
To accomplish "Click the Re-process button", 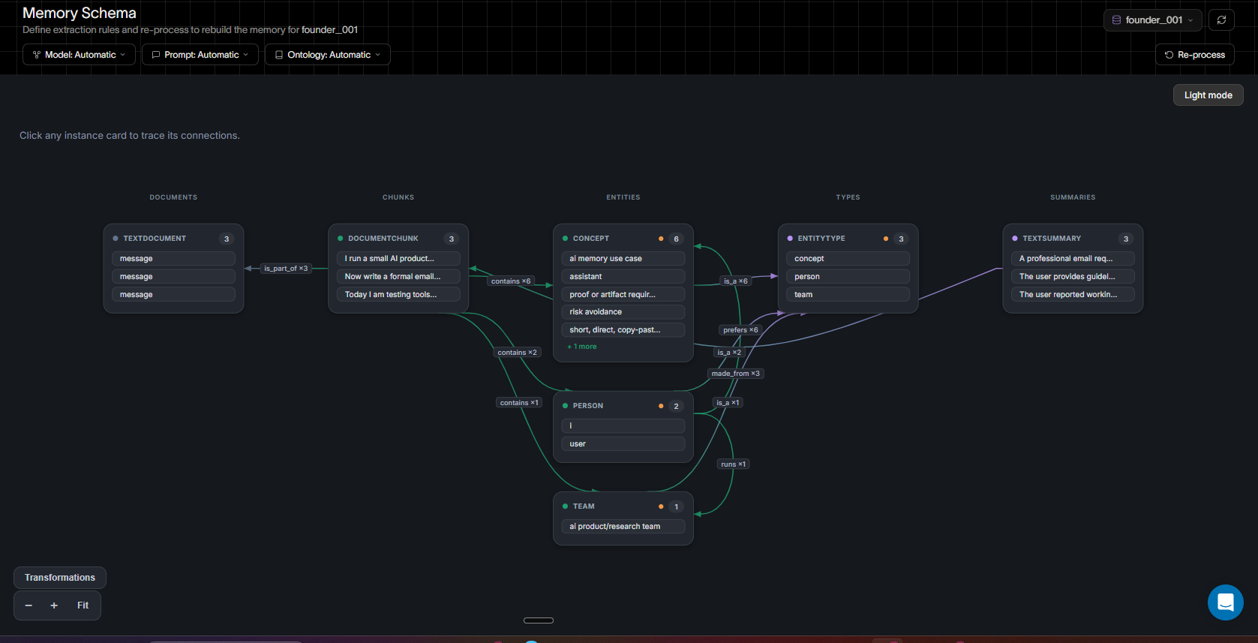I will click(x=1195, y=55).
